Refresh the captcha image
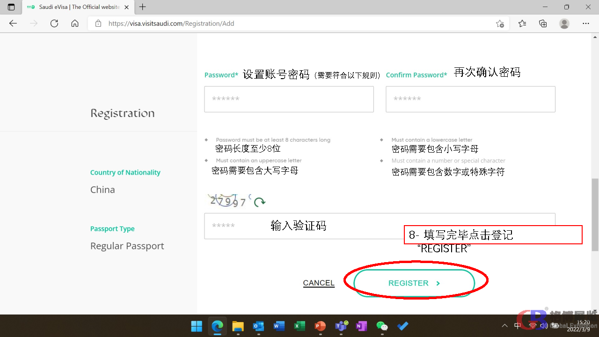This screenshot has height=337, width=599. tap(260, 202)
